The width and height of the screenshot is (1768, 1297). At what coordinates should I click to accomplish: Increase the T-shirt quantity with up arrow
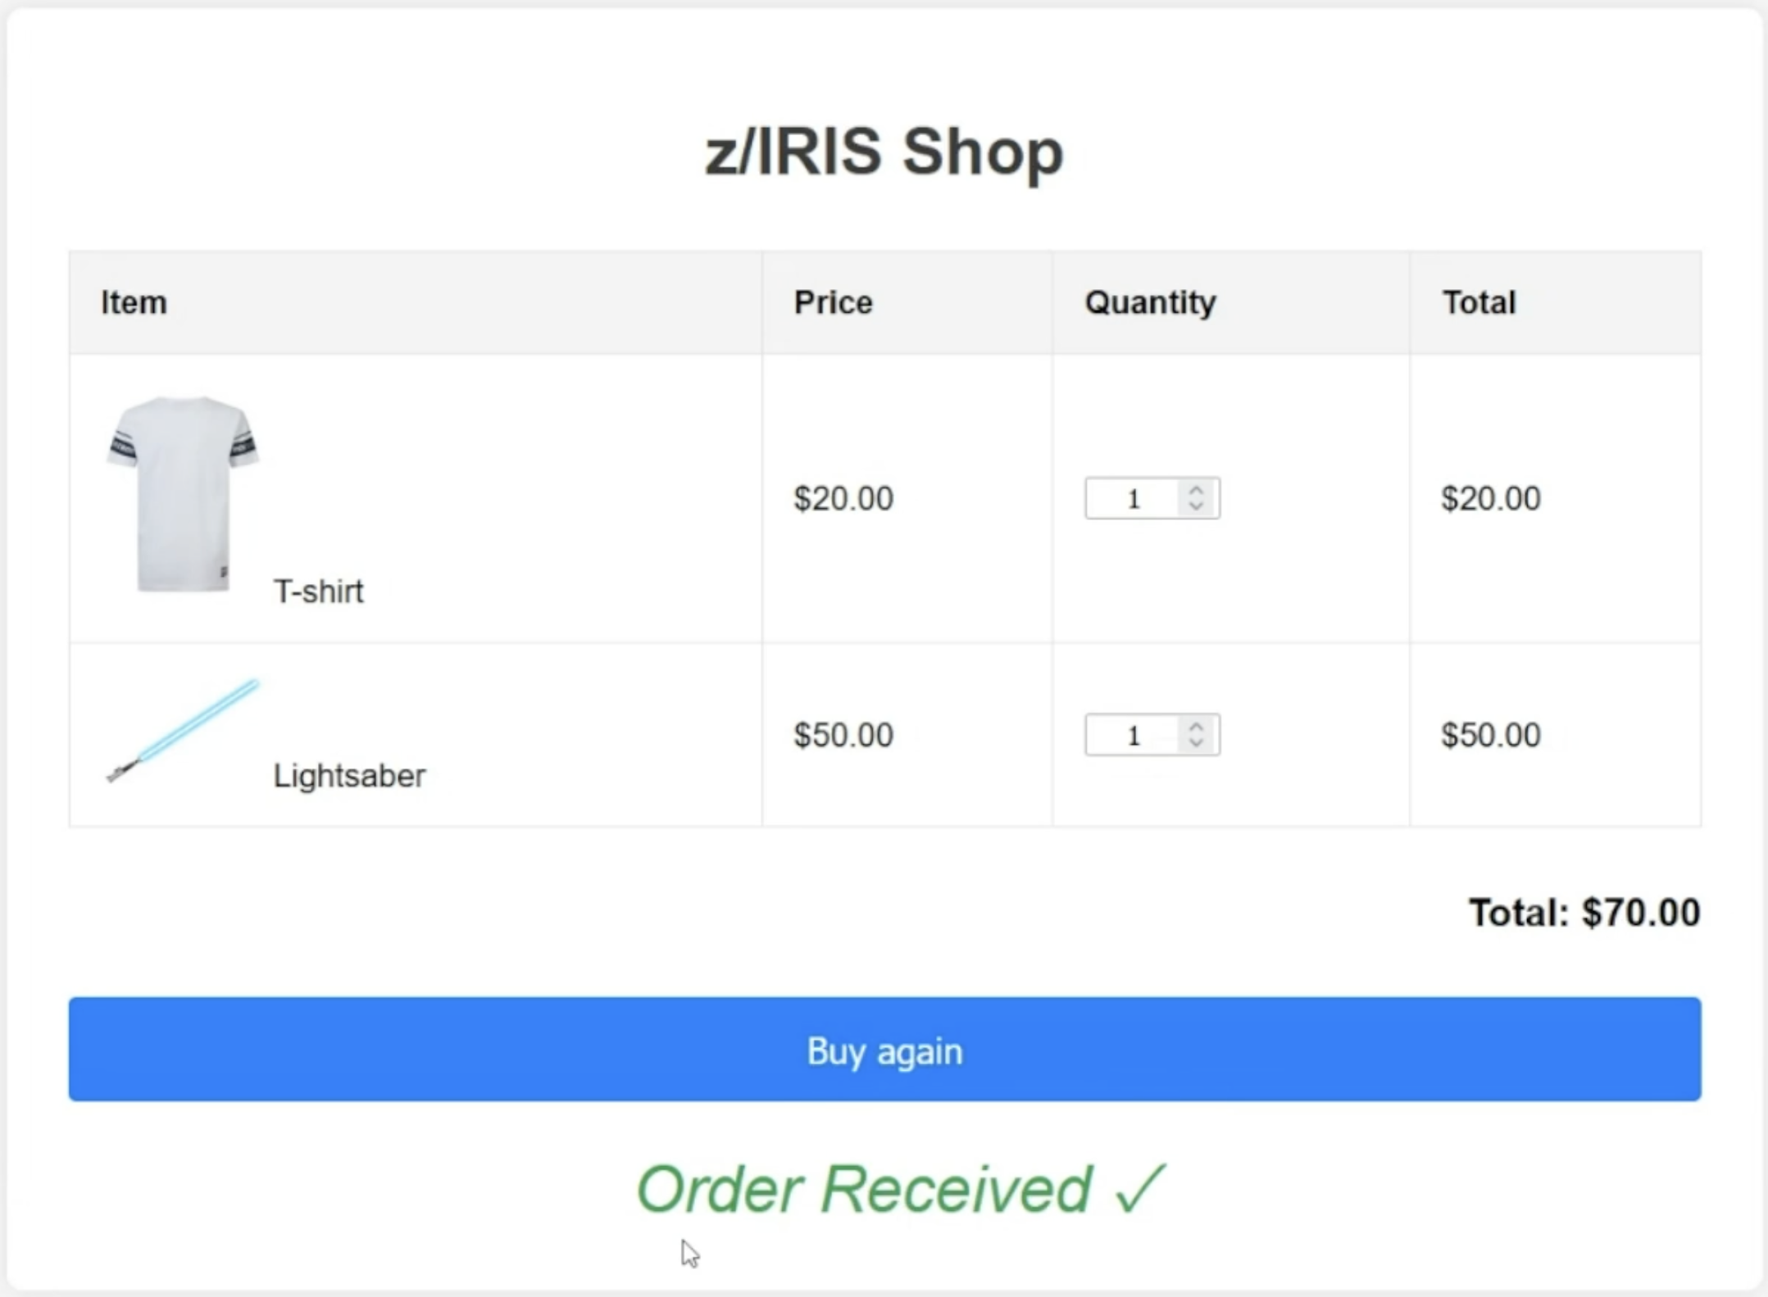(1196, 489)
